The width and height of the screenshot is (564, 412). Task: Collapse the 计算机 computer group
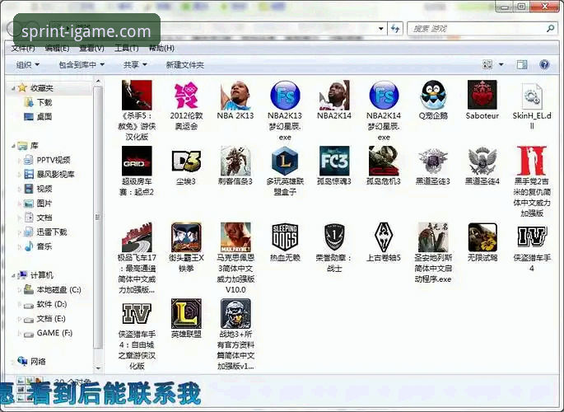coord(13,275)
